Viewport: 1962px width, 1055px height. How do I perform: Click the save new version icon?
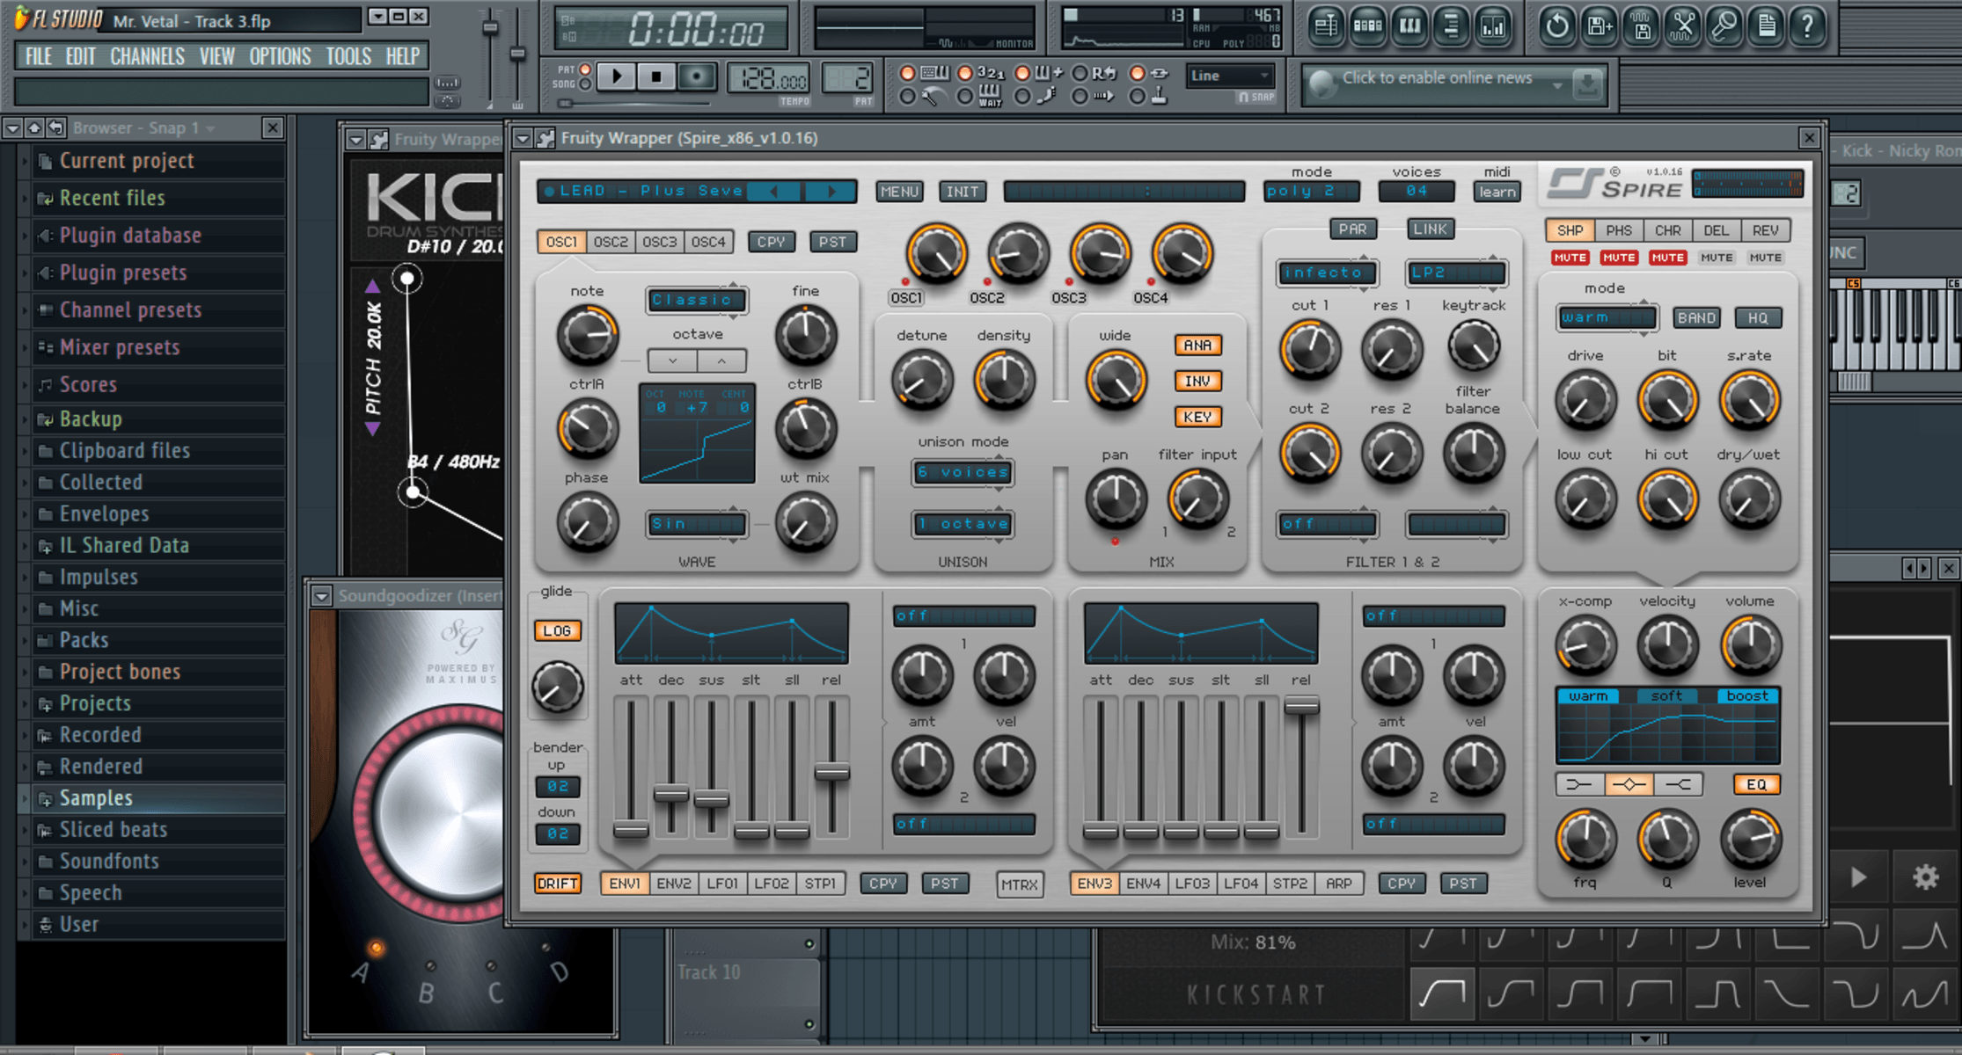coord(1600,26)
